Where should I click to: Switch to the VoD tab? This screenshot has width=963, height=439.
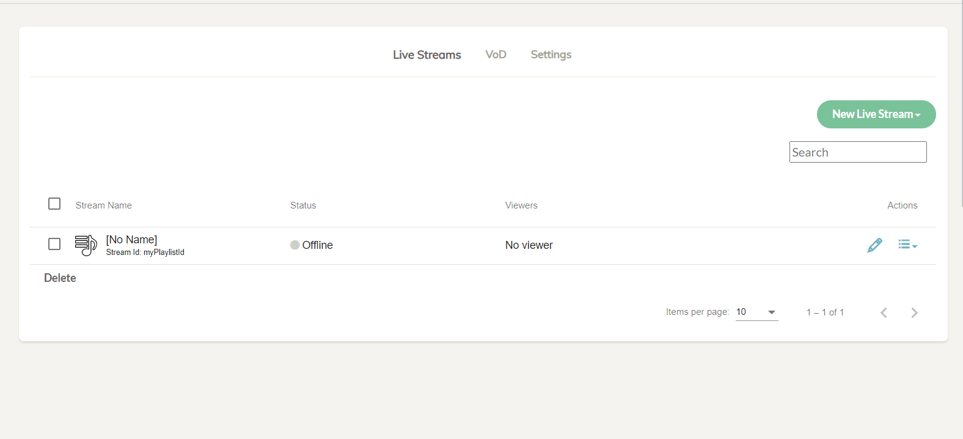(x=496, y=54)
